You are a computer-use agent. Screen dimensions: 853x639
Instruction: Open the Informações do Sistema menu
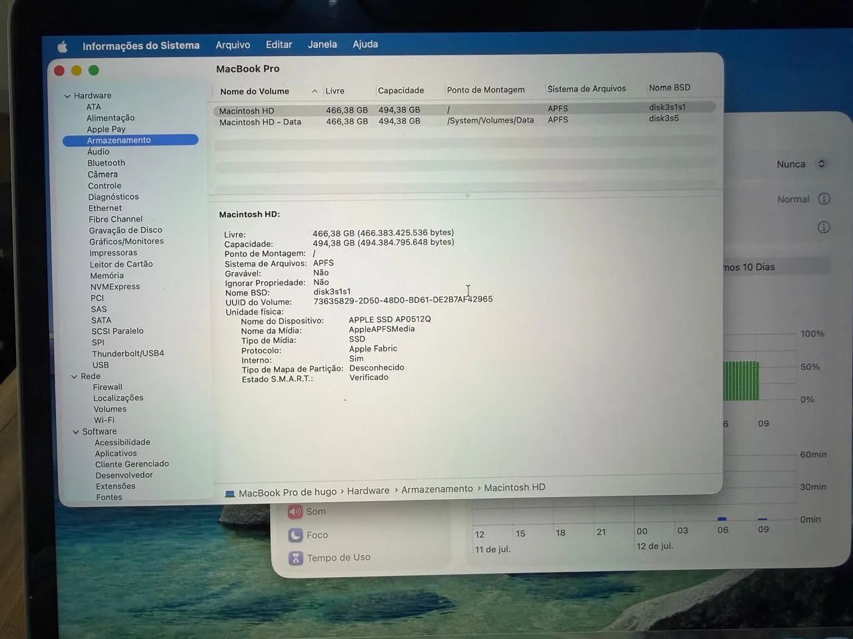(x=141, y=46)
